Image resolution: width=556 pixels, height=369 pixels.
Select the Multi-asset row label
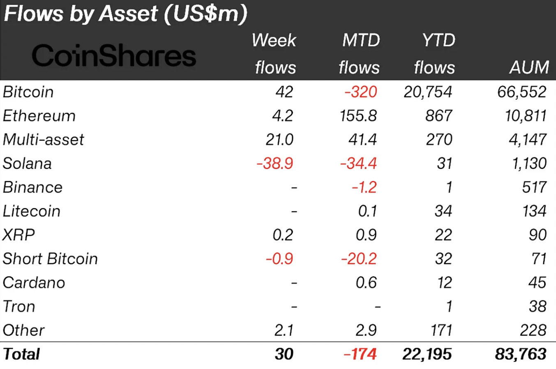[x=43, y=140]
